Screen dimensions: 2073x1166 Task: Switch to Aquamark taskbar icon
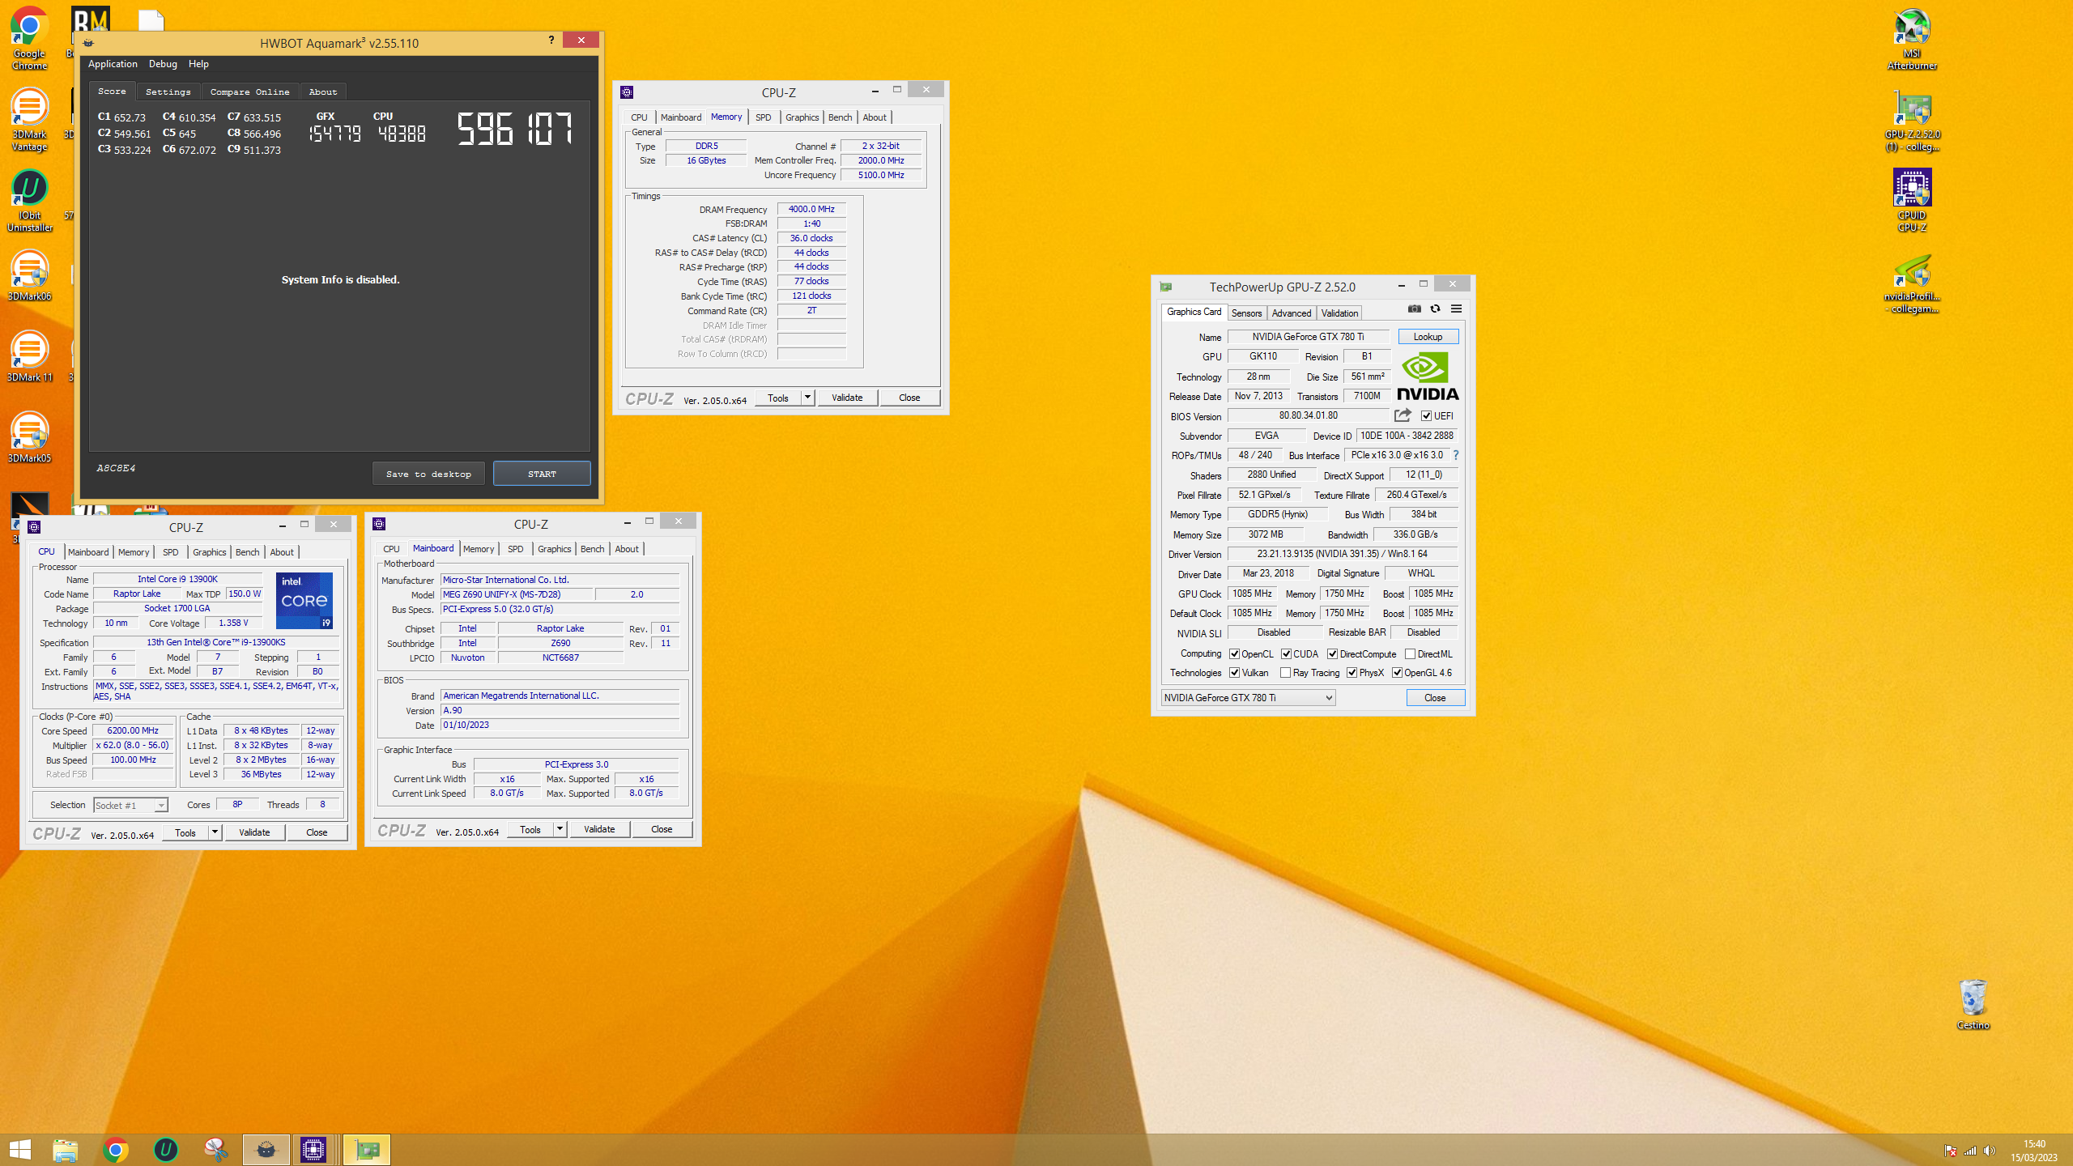tap(266, 1150)
